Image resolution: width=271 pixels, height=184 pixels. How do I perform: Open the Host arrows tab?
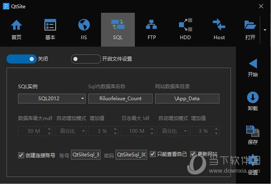219,29
